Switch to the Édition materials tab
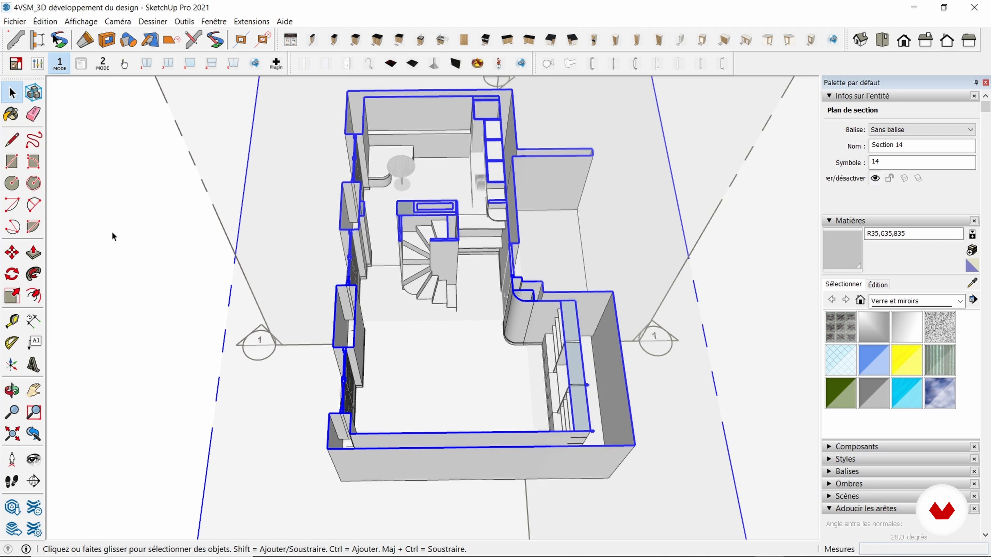 tap(877, 284)
